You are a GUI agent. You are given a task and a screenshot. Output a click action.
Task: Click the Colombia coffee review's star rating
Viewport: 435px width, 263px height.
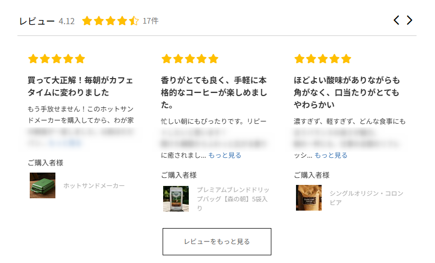pyautogui.click(x=323, y=59)
